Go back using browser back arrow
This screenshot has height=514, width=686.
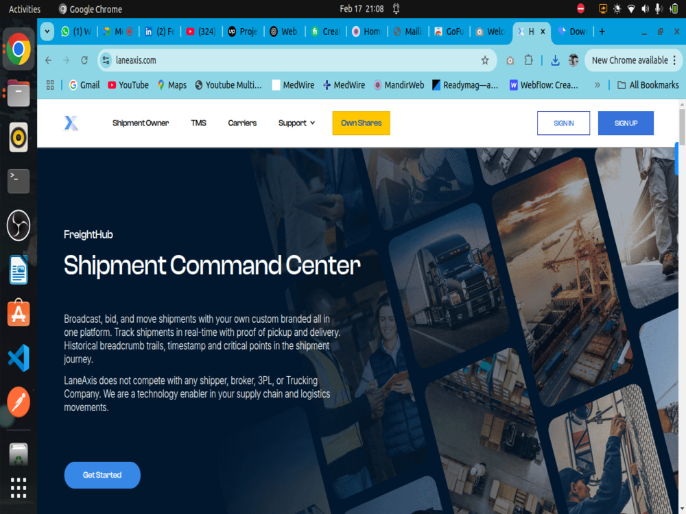pyautogui.click(x=48, y=60)
